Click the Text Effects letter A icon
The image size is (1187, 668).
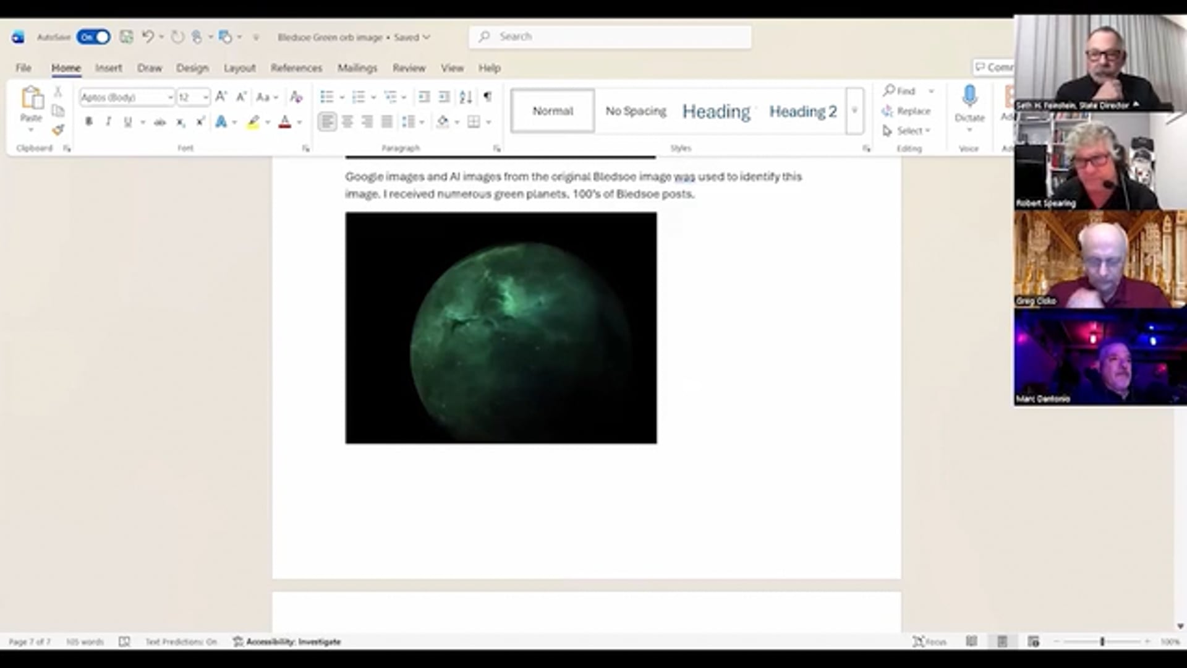click(221, 122)
